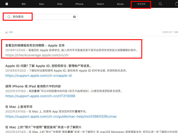Open the shopping bag icon
This screenshot has width=178, height=133.
[x=177, y=4]
